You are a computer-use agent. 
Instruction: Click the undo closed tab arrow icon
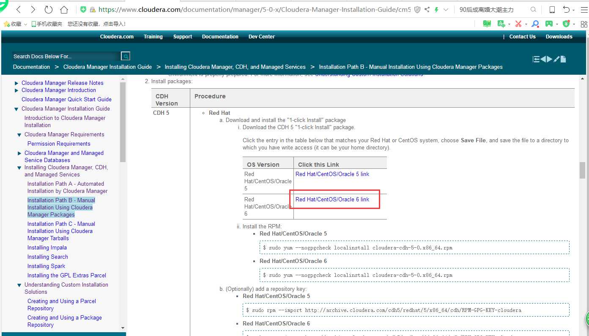coord(566,9)
